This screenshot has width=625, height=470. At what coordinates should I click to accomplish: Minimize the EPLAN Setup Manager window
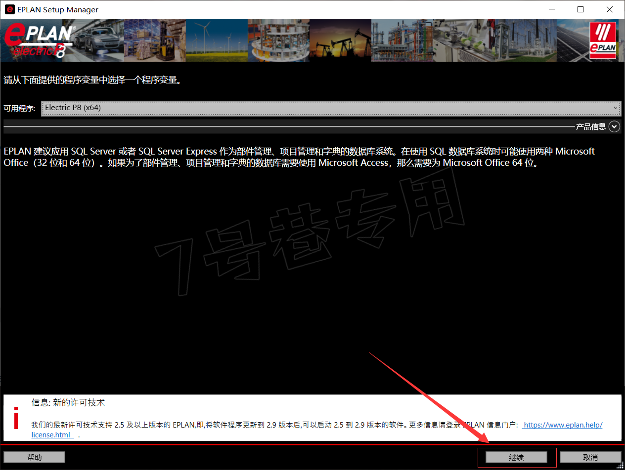[x=552, y=9]
